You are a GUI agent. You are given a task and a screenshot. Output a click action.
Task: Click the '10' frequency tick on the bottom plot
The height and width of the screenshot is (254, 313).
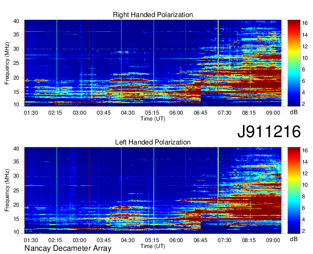tap(17, 232)
